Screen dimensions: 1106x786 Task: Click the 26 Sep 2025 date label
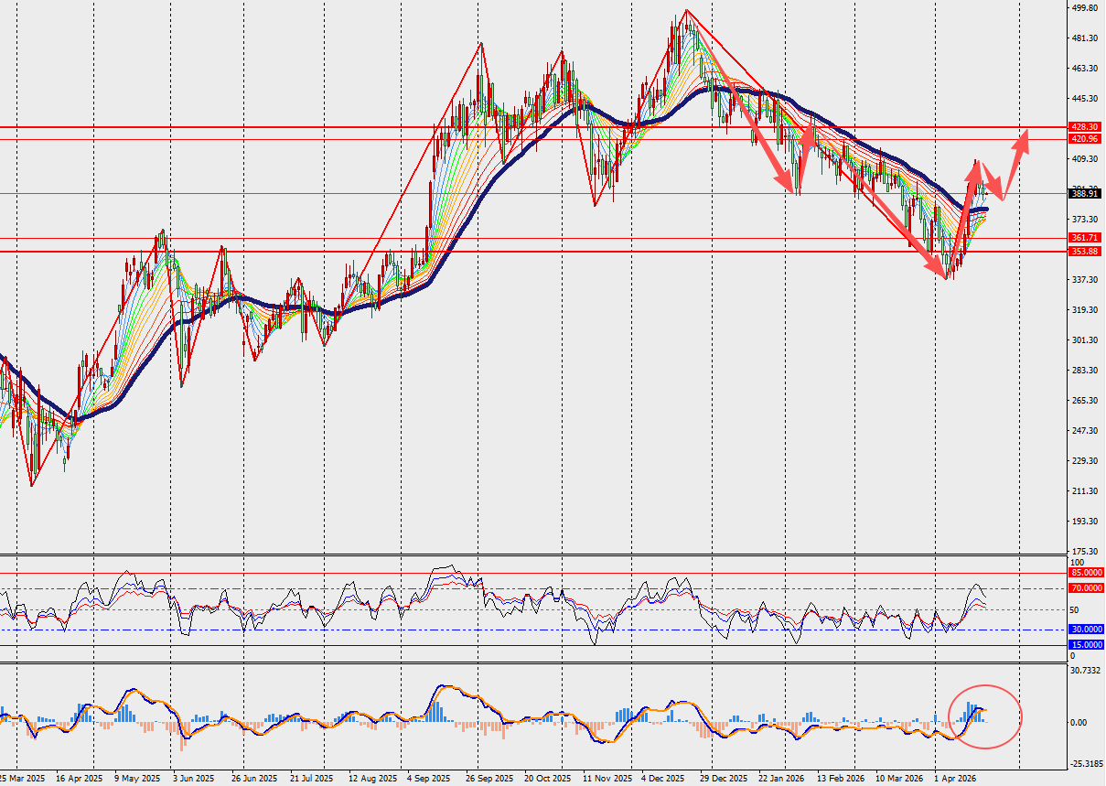point(489,779)
